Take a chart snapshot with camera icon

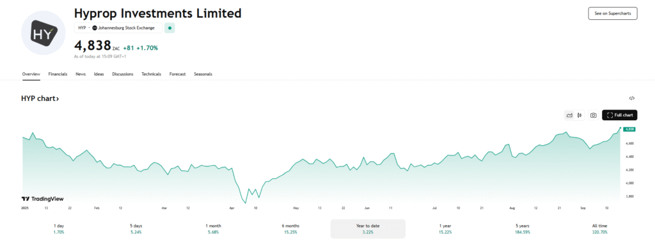[x=593, y=115]
